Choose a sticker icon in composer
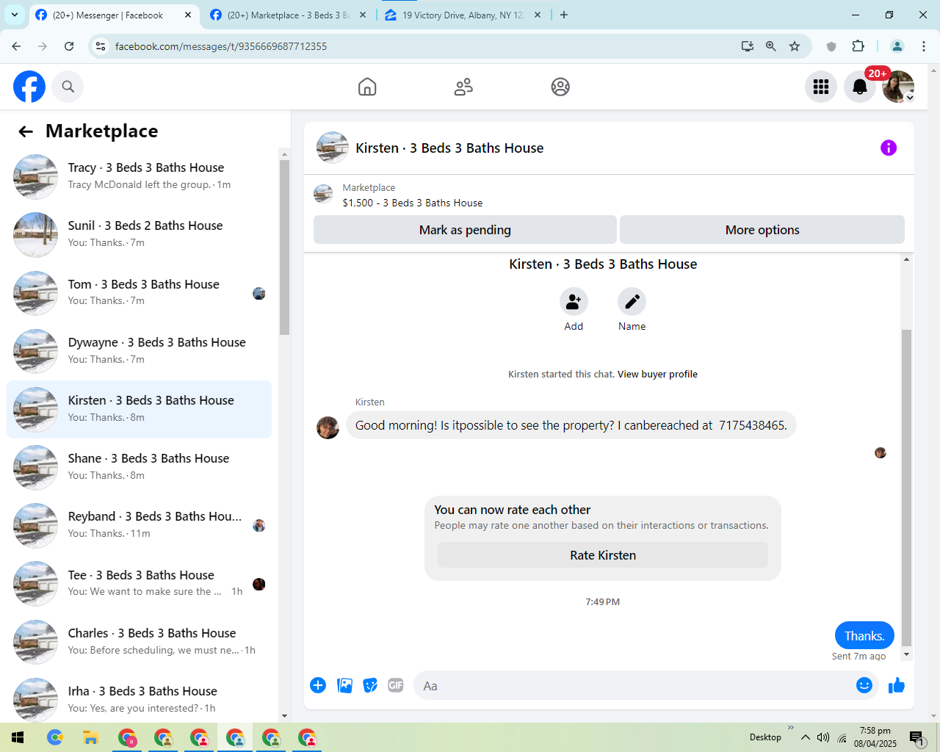Image resolution: width=940 pixels, height=752 pixels. pos(370,685)
